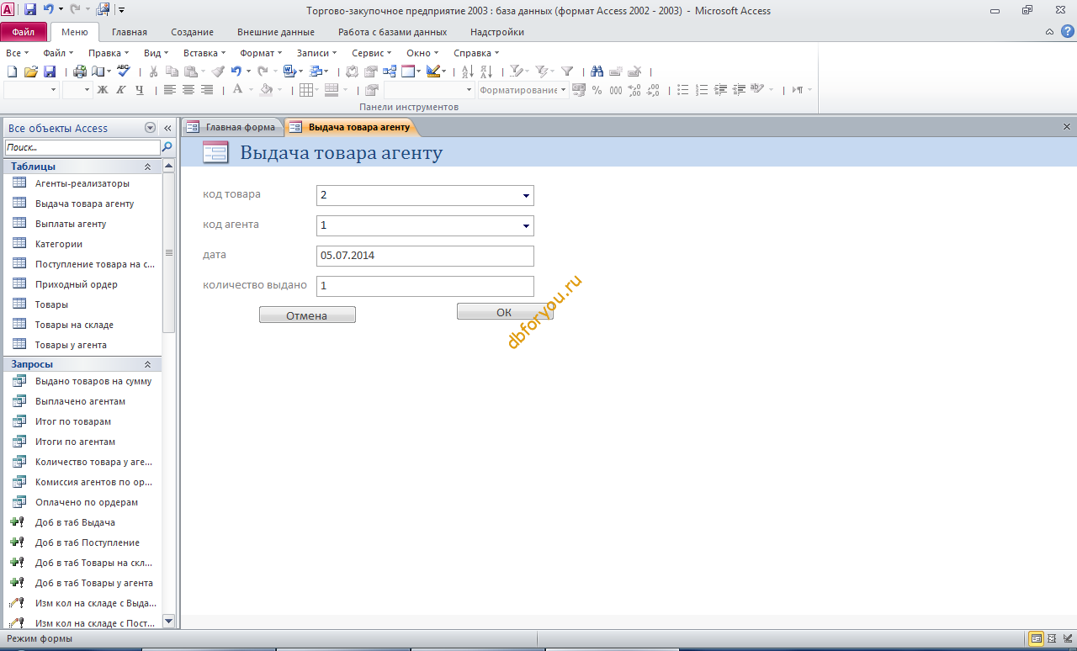The width and height of the screenshot is (1077, 651).
Task: Open the Файл toolbar menu
Action: 56,53
